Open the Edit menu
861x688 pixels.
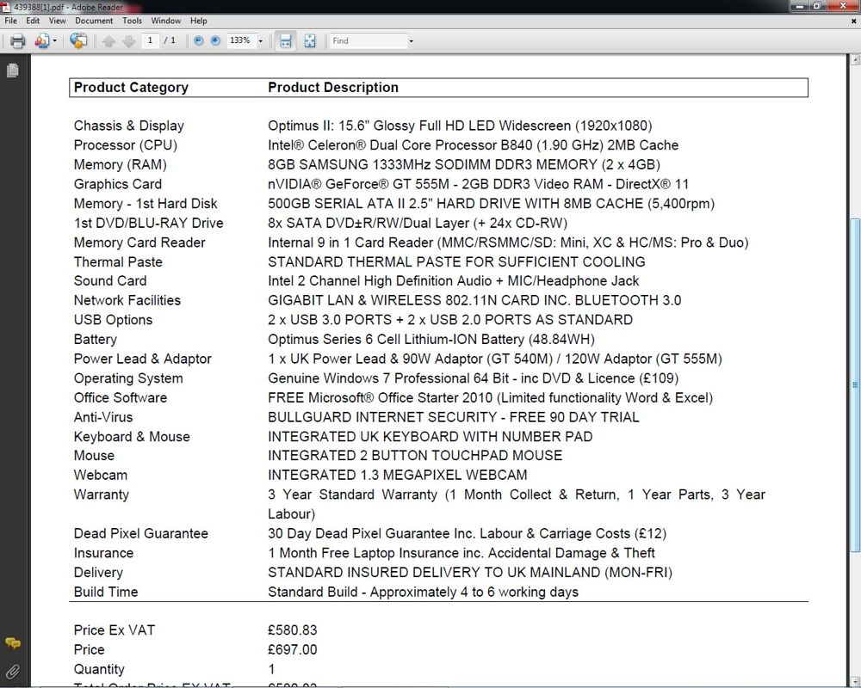point(33,21)
